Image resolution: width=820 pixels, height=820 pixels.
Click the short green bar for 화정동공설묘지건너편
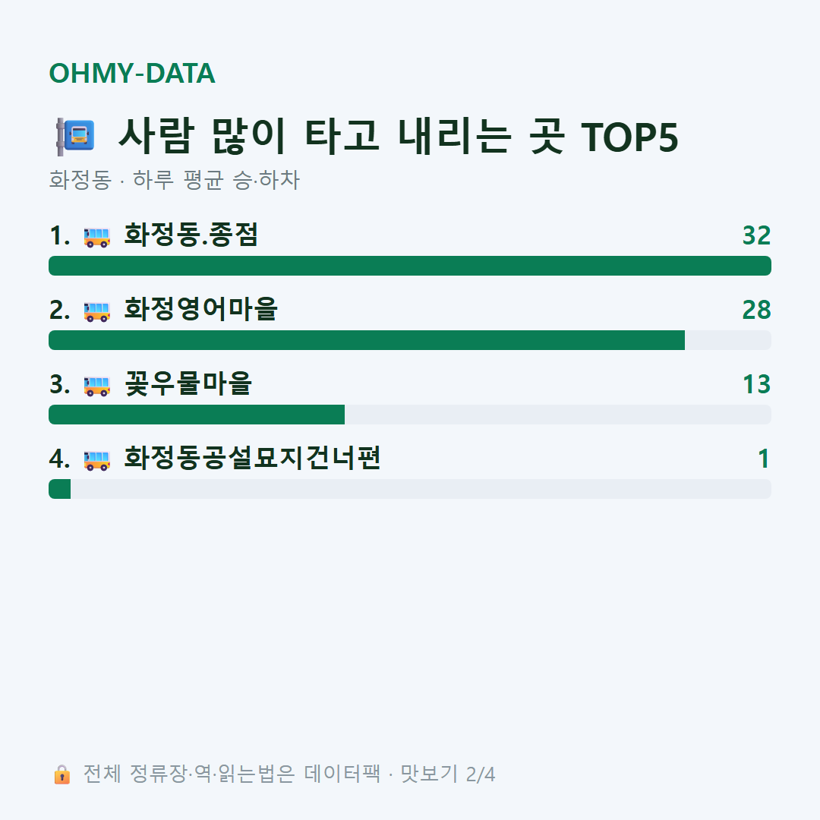[x=60, y=489]
